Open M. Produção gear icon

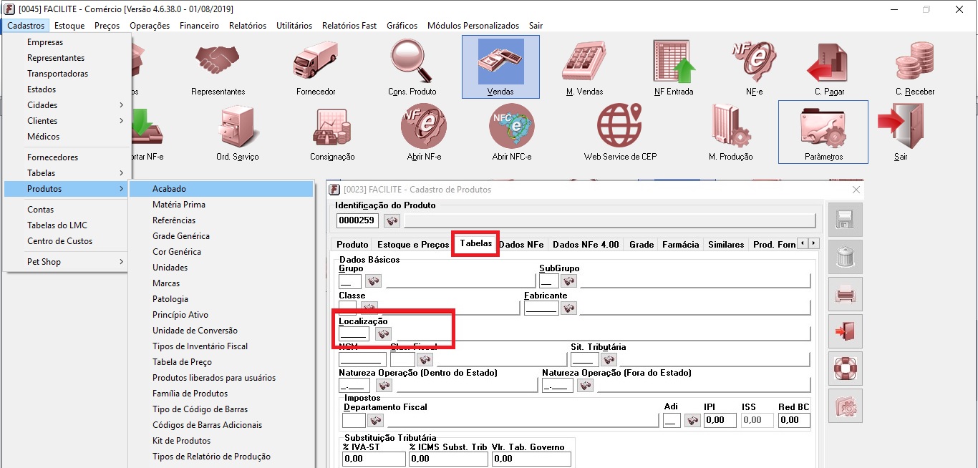(x=730, y=134)
